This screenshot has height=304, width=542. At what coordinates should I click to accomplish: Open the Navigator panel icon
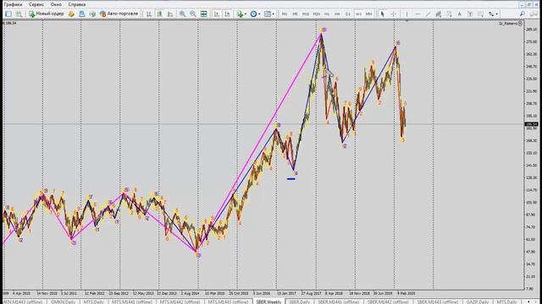[x=92, y=14]
